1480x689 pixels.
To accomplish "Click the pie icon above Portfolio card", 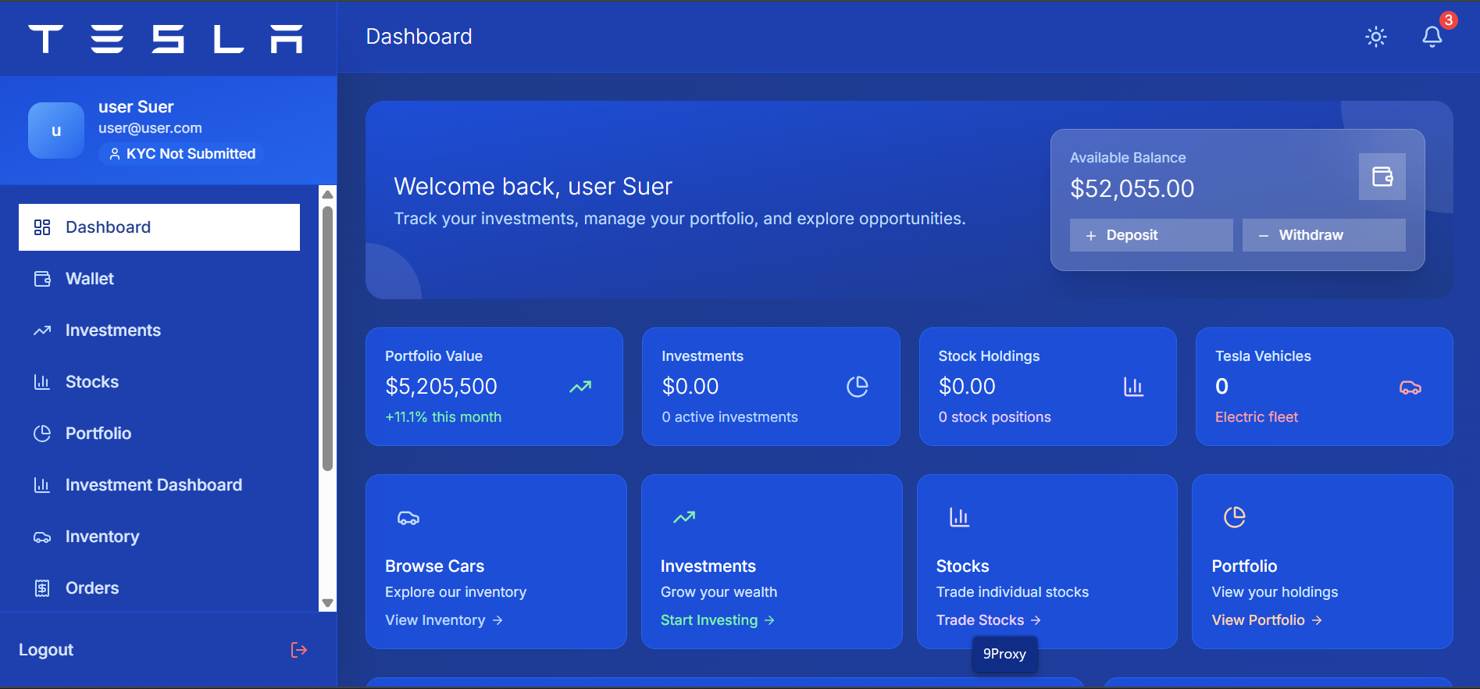I will coord(1235,517).
